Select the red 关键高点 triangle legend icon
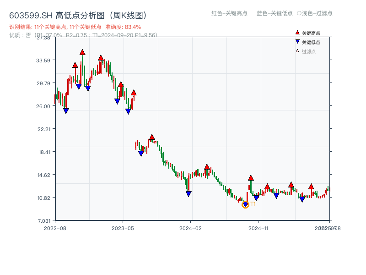Screen dimensions: 366x275 297,33
